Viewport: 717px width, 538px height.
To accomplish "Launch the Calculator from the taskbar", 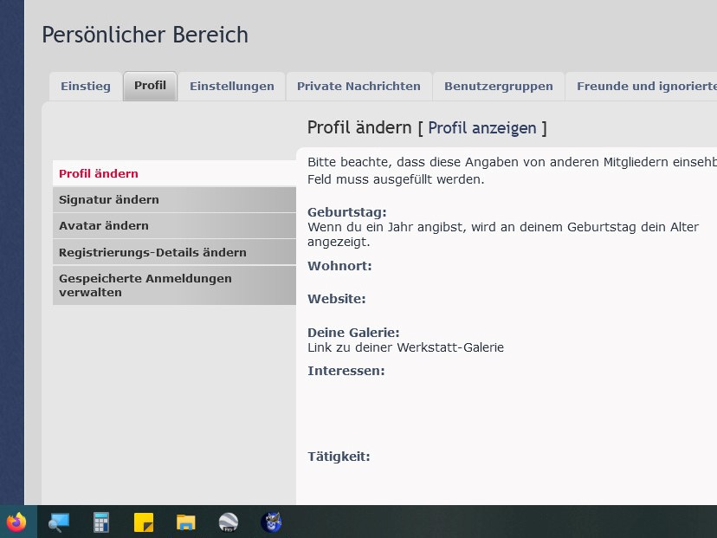I will point(101,522).
